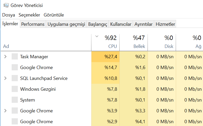Click the SQL Launchpad Service process icon

15,78
